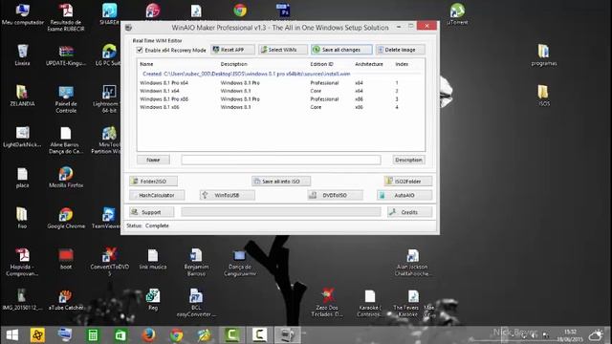Viewport: 612px width, 344px height.
Task: Click the Reset APP button
Action: [x=232, y=50]
